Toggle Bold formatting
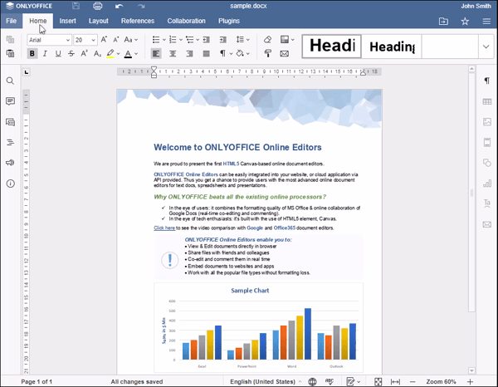Screen dimensions: 498x387 32,54
